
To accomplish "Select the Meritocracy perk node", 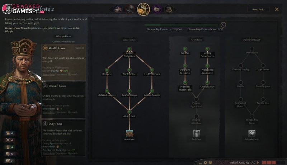I will [x=252, y=49].
